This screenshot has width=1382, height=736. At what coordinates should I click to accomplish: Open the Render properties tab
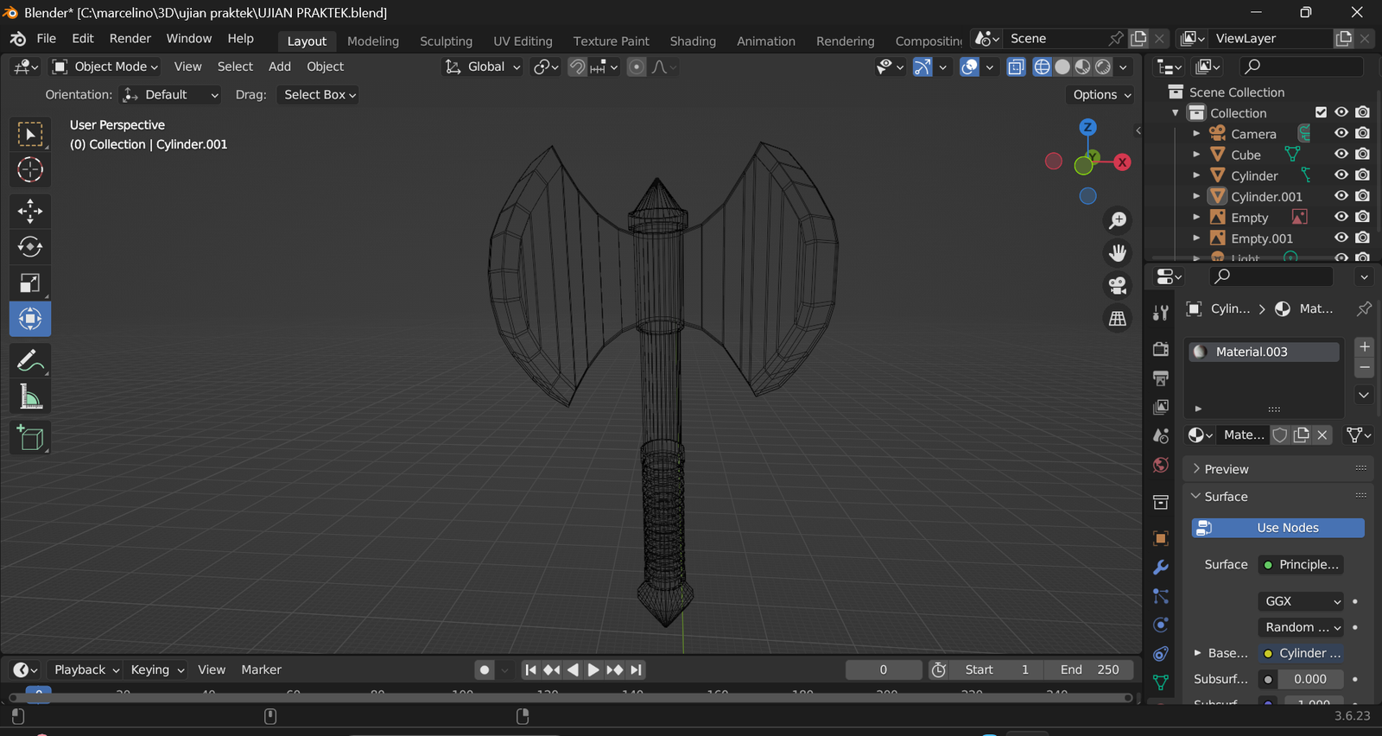click(1161, 349)
